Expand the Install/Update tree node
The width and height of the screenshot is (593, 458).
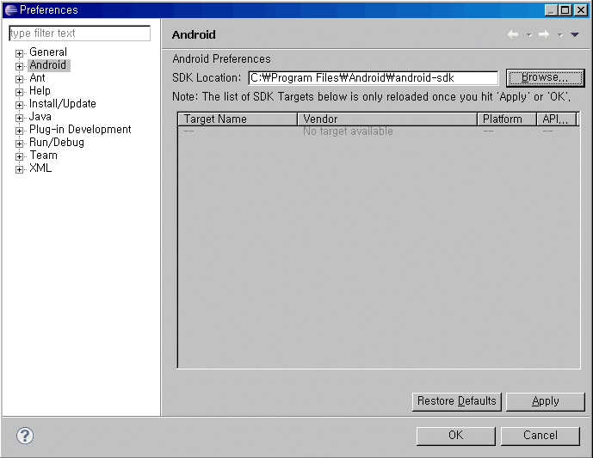point(19,105)
